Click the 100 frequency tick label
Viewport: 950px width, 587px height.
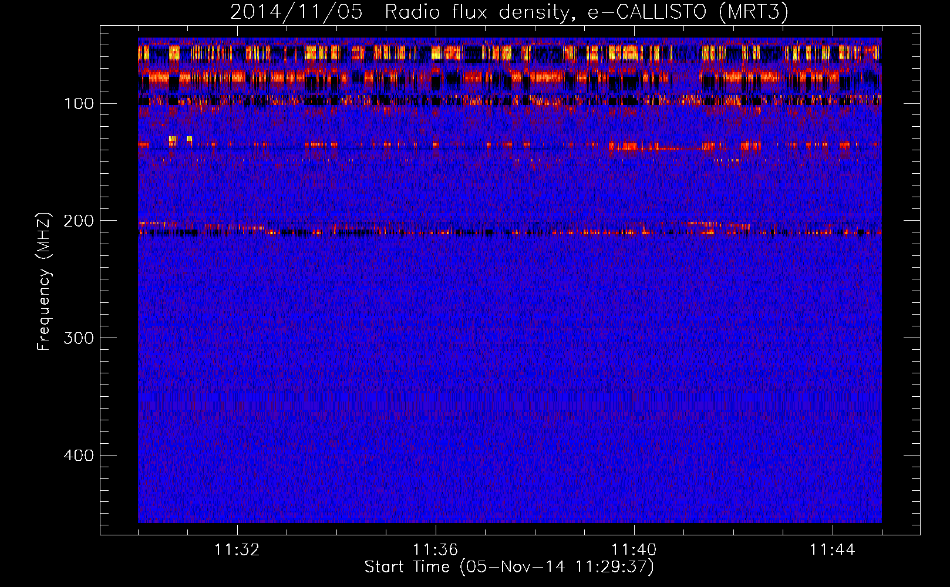point(79,104)
